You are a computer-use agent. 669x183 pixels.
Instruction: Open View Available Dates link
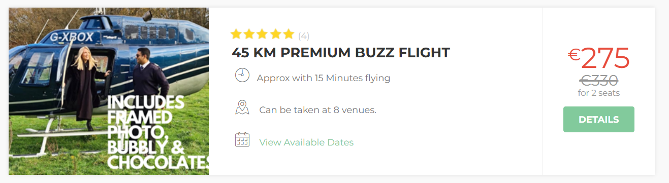(x=306, y=142)
